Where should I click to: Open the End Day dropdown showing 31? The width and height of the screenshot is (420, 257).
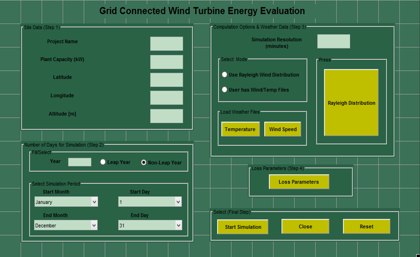(150, 225)
